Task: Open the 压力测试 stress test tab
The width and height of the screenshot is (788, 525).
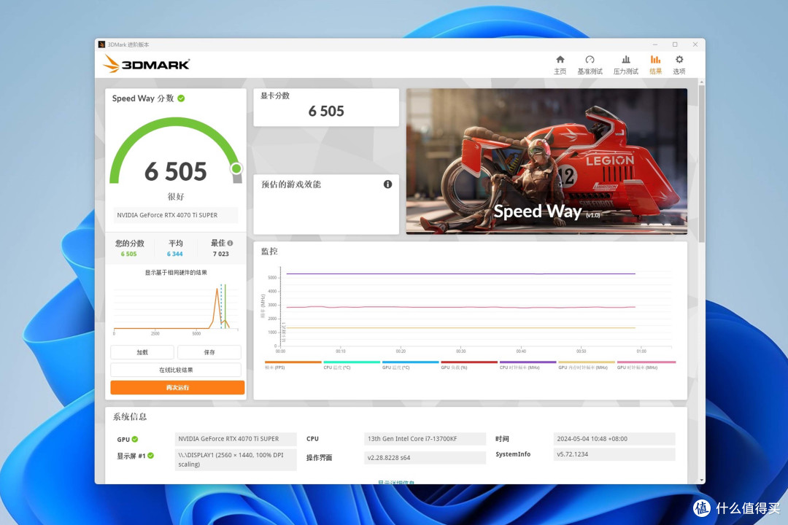Action: 626,65
